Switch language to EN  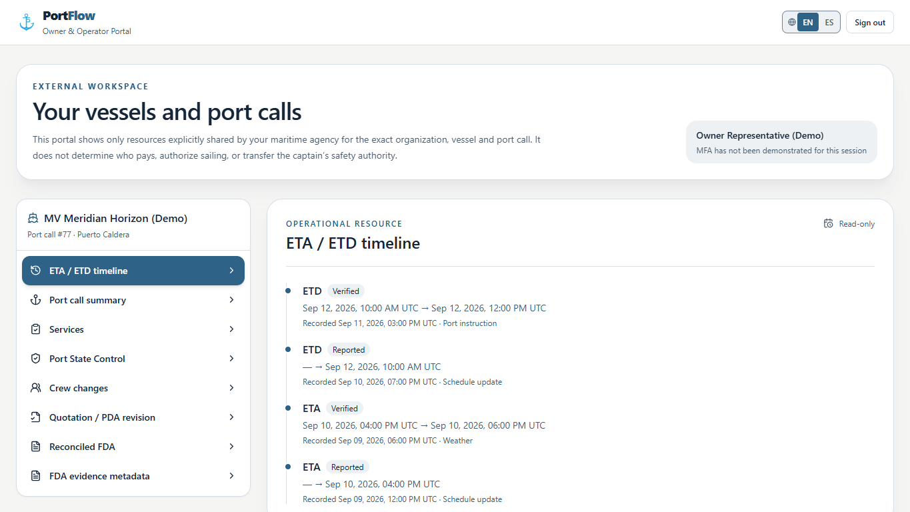point(808,22)
